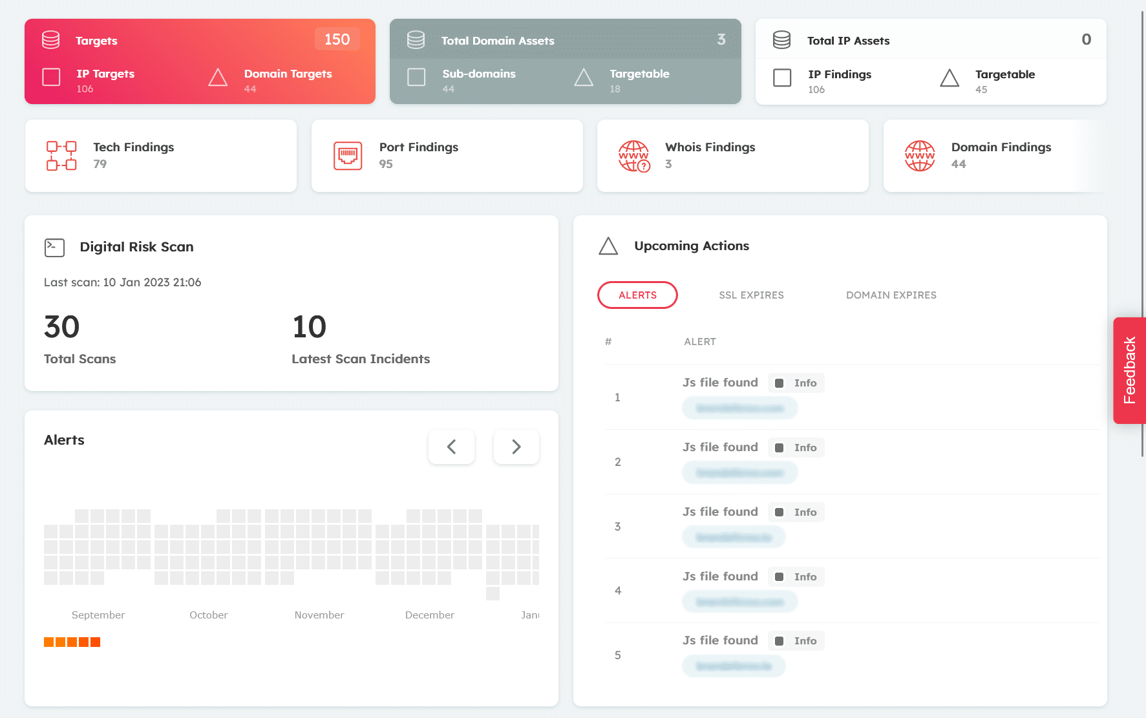Click the right chevron in Alerts panel

[x=516, y=447]
